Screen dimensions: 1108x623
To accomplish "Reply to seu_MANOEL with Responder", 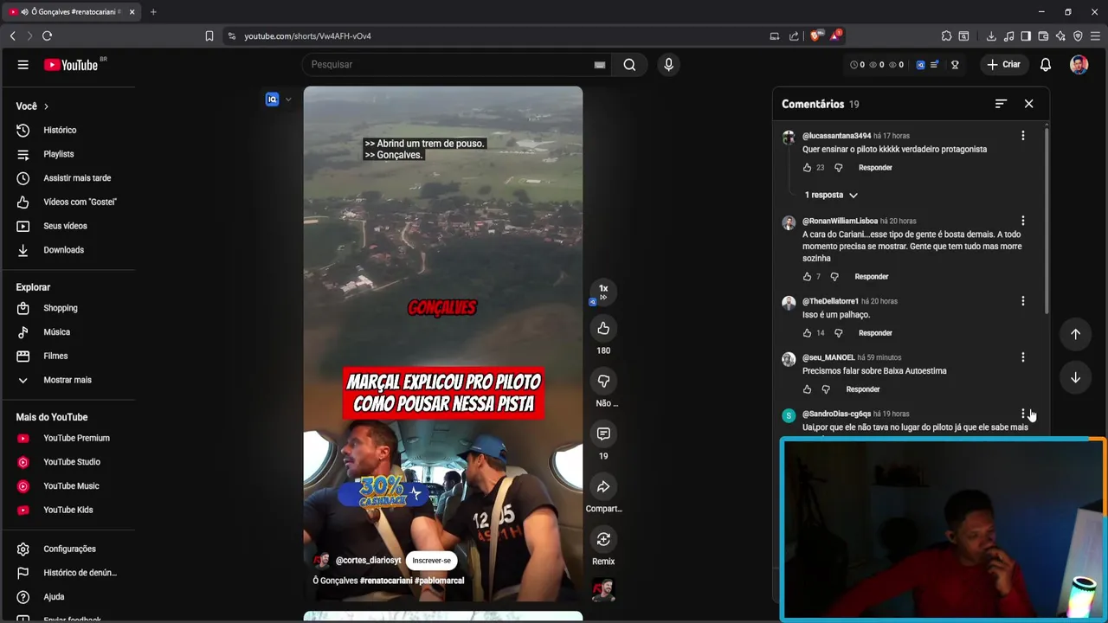I will point(863,389).
